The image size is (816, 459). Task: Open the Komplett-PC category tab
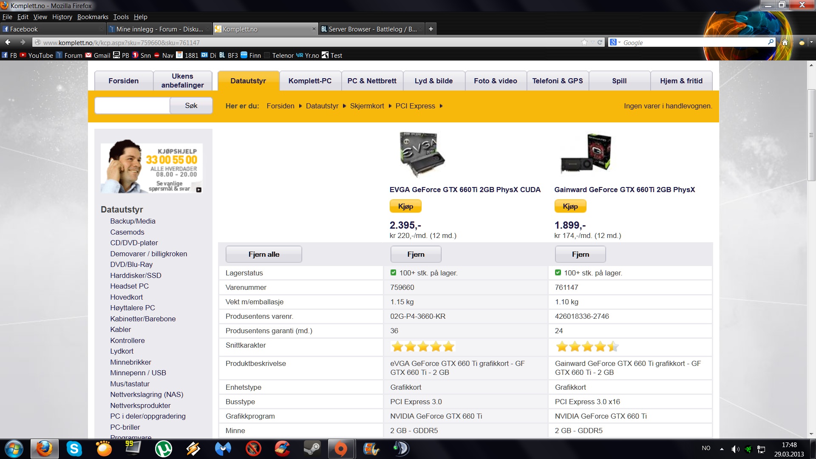point(310,81)
